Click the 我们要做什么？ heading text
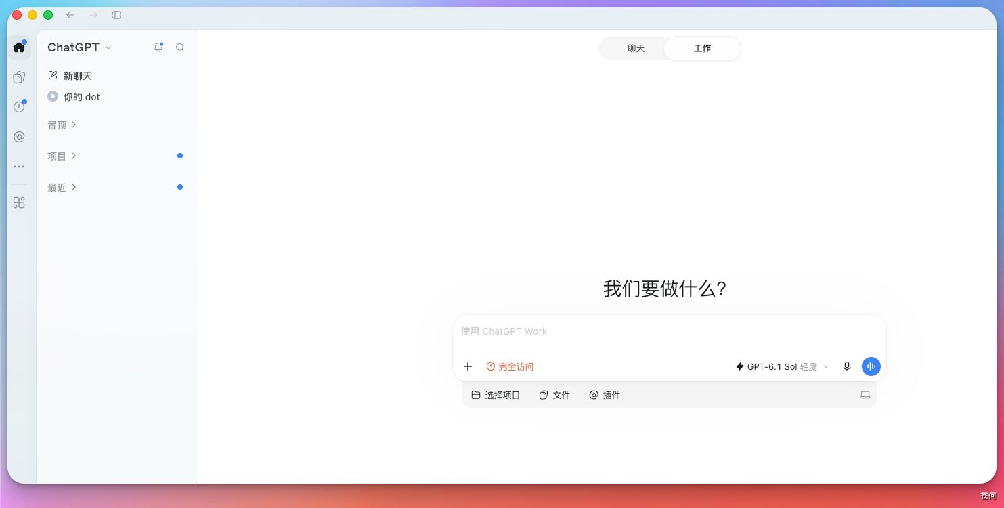Image resolution: width=1004 pixels, height=508 pixels. click(665, 289)
